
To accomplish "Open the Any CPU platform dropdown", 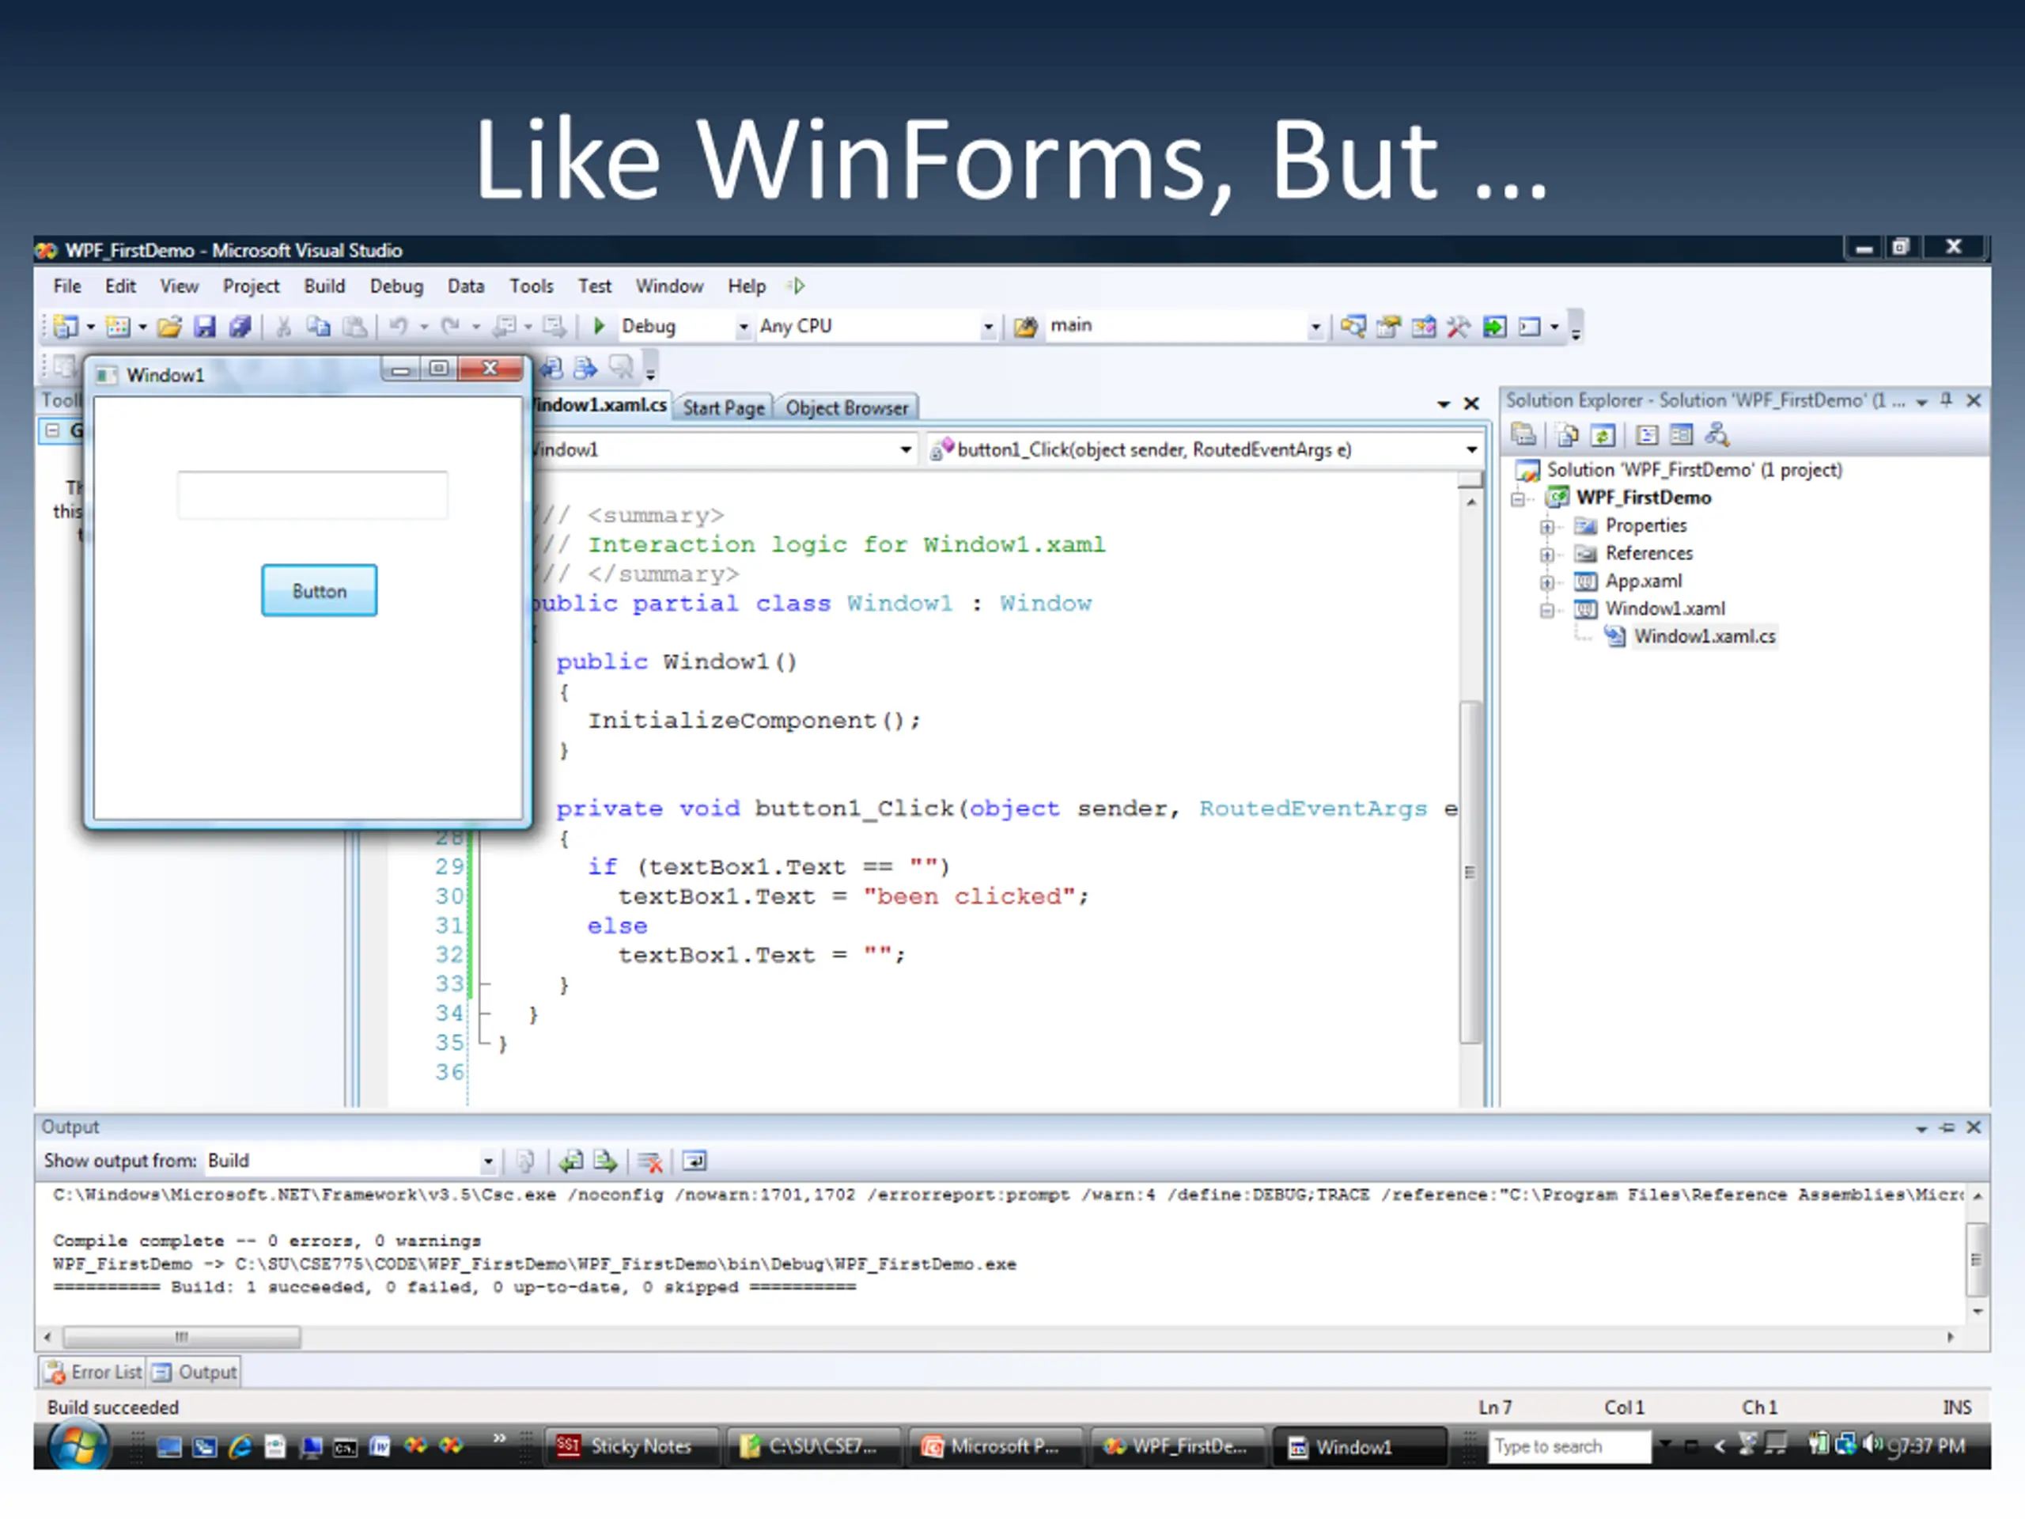I will pyautogui.click(x=988, y=327).
